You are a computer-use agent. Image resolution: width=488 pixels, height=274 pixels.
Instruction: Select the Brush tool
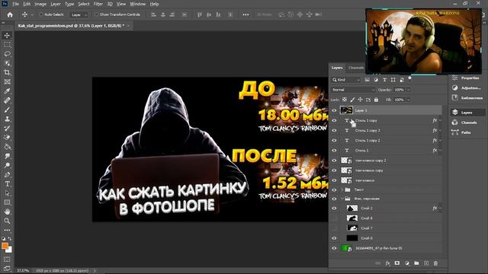coord(7,110)
